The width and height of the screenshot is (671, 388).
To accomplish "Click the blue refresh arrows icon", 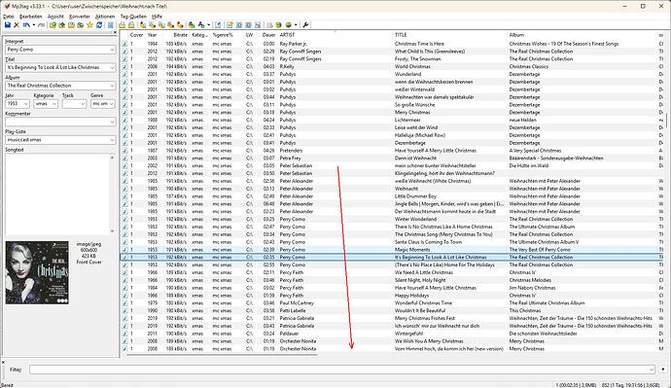I will 99,25.
